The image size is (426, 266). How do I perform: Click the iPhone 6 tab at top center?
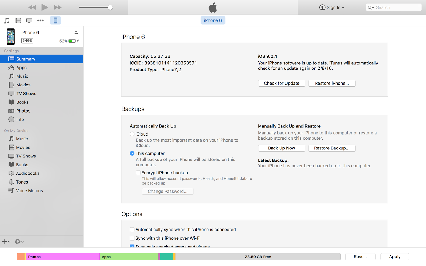click(x=213, y=20)
